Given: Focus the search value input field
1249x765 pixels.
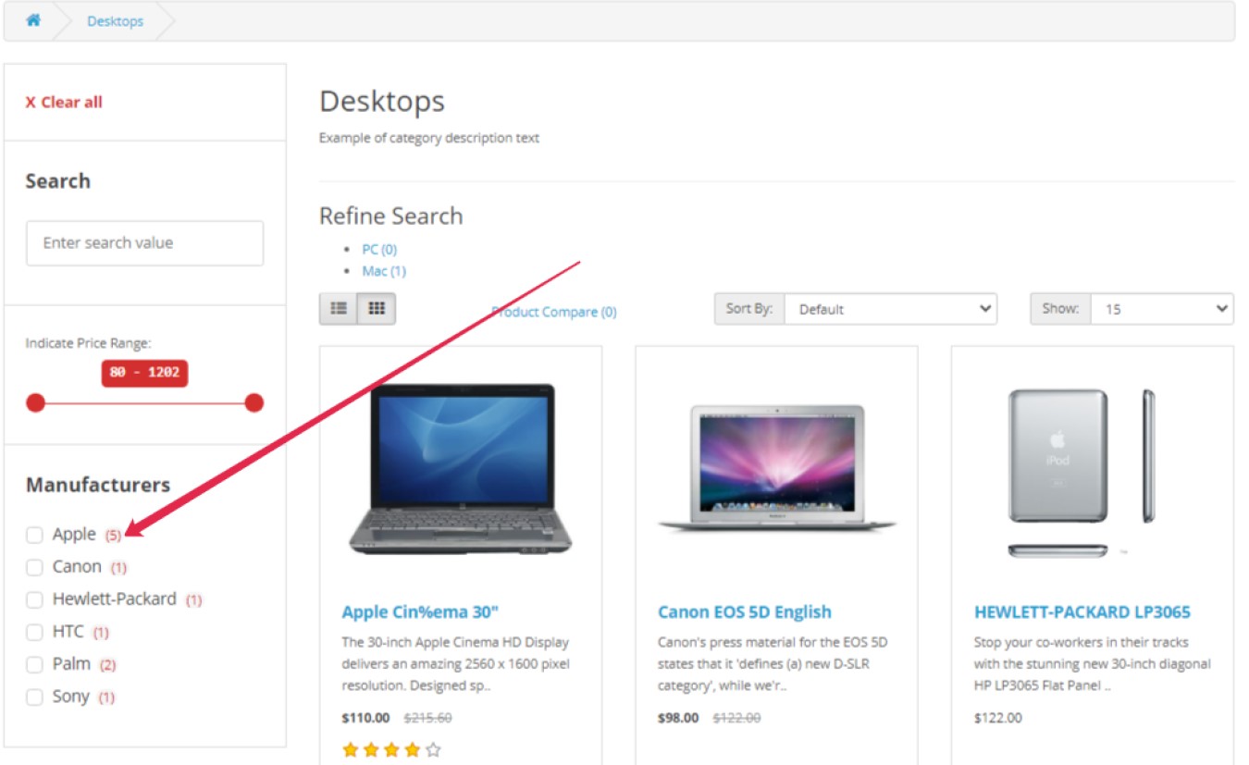Looking at the screenshot, I should click(x=144, y=243).
